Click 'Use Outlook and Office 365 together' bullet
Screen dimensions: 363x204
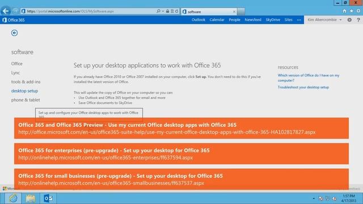pos(122,97)
